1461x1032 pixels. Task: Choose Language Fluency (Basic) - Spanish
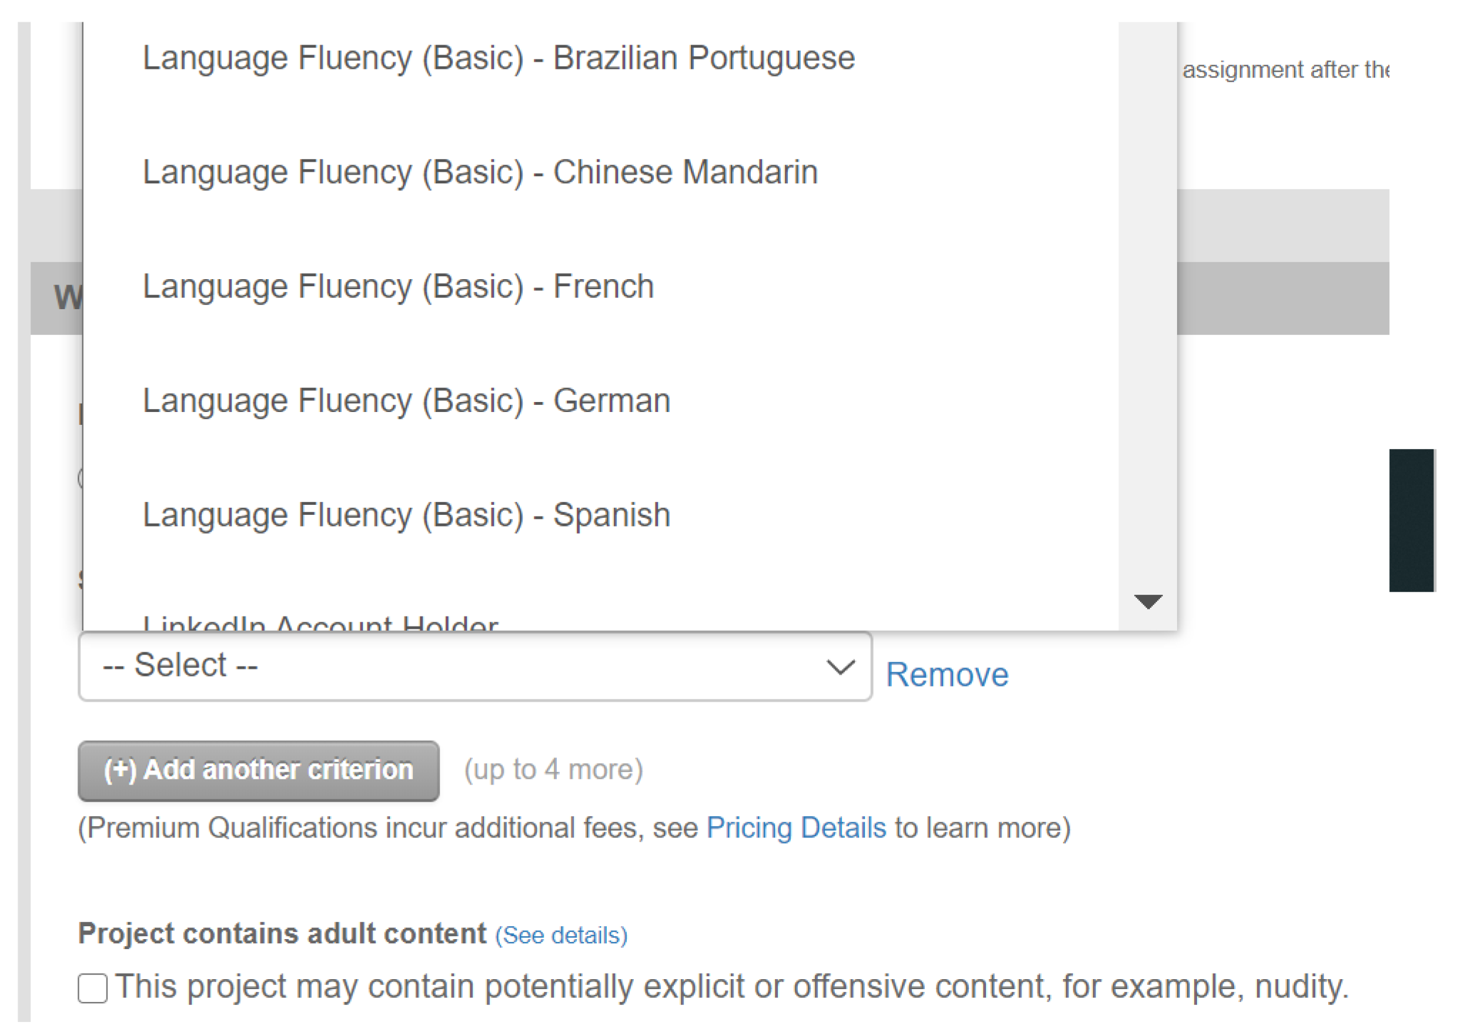coord(406,515)
